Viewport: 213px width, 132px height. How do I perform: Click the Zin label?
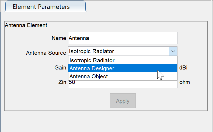point(62,82)
